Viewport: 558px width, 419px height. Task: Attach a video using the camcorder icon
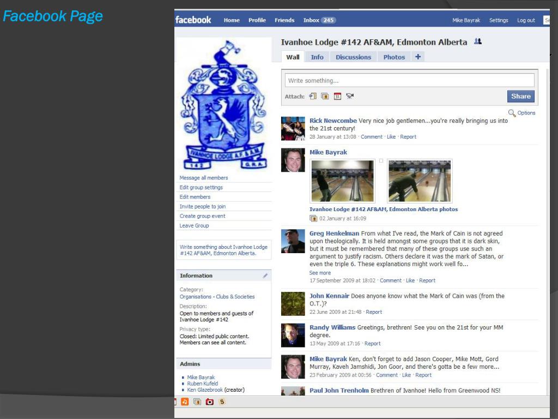[350, 96]
